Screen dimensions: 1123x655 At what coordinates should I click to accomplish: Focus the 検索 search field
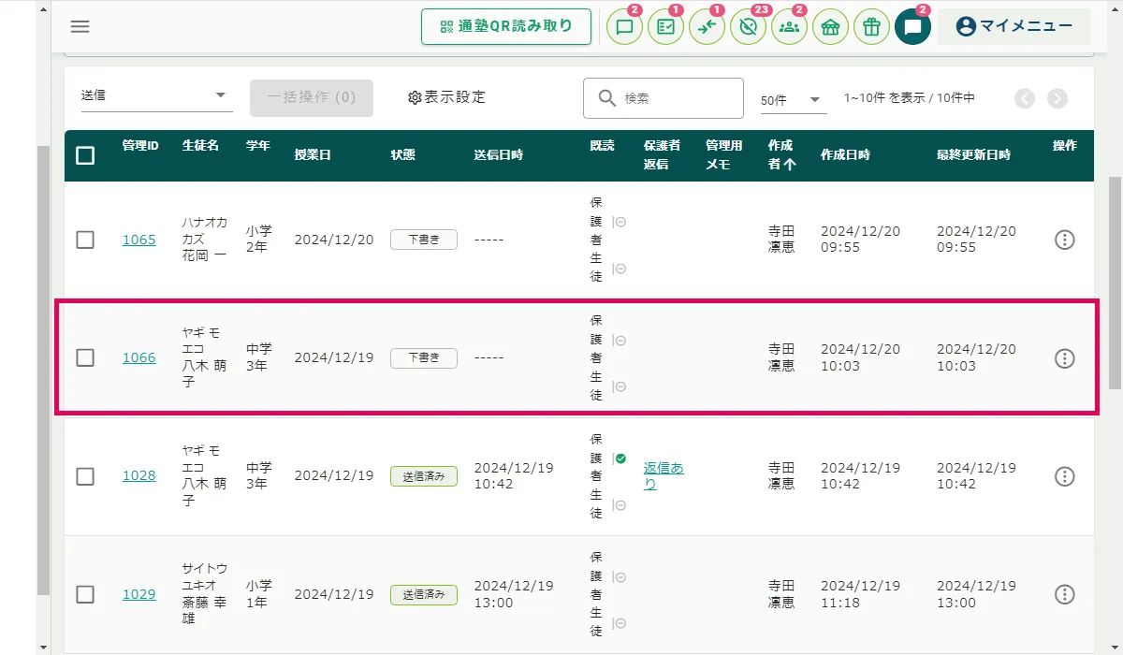tap(664, 98)
